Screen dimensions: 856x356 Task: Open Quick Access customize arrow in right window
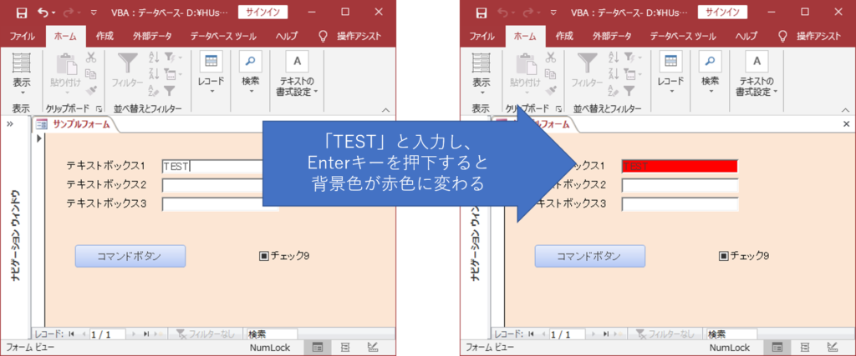click(x=553, y=12)
